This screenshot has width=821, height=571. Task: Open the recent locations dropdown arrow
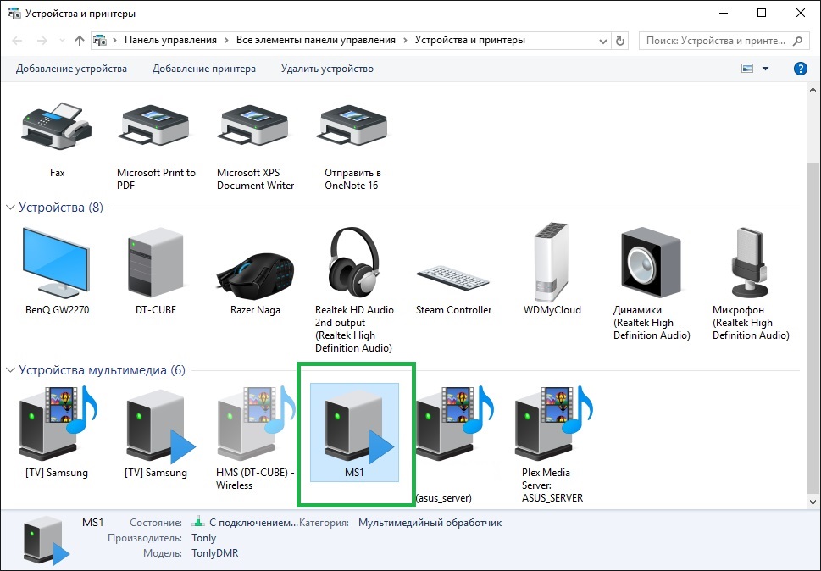(x=63, y=41)
